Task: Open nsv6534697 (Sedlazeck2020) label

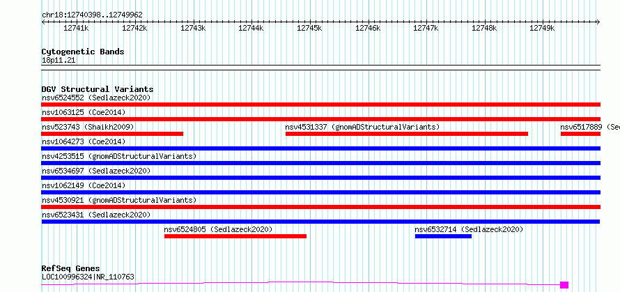Action: [x=96, y=171]
